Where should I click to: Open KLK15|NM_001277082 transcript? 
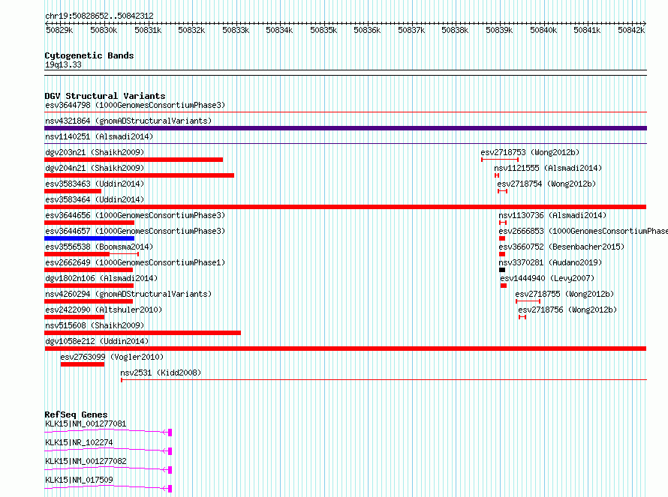click(x=86, y=461)
